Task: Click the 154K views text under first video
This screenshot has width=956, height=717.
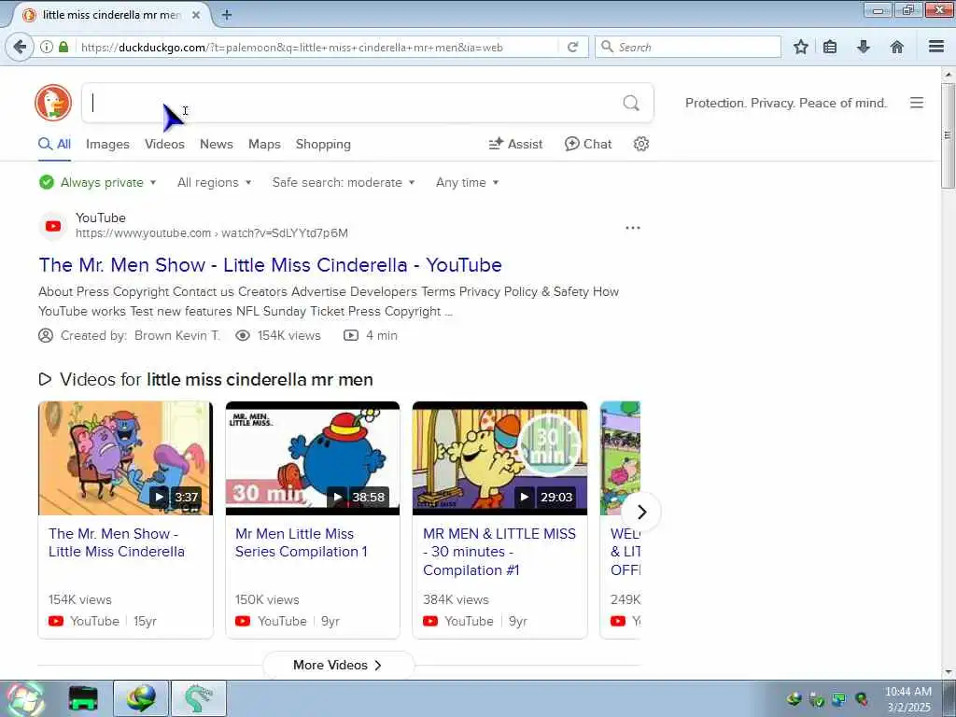Action: (x=80, y=599)
